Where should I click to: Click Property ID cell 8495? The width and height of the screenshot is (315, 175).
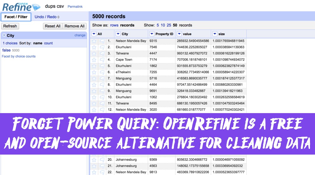tap(153, 103)
